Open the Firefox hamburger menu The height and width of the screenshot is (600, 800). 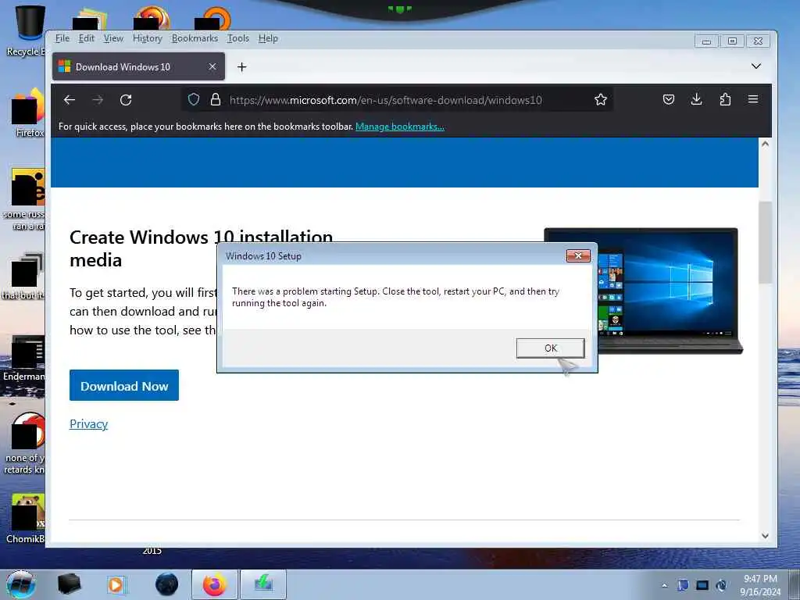[753, 99]
